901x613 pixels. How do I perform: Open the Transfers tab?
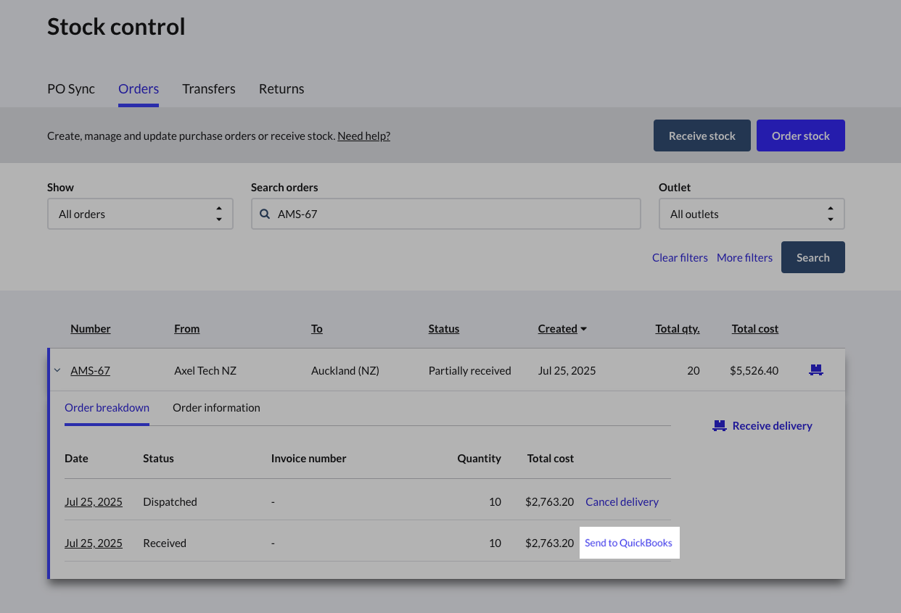[x=209, y=89]
